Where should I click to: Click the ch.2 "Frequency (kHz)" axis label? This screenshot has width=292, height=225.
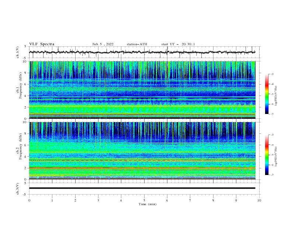tap(21, 146)
